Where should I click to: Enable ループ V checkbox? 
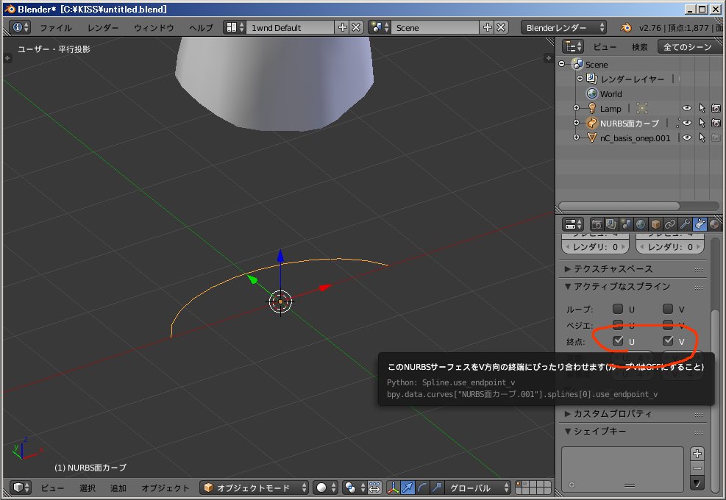(668, 309)
